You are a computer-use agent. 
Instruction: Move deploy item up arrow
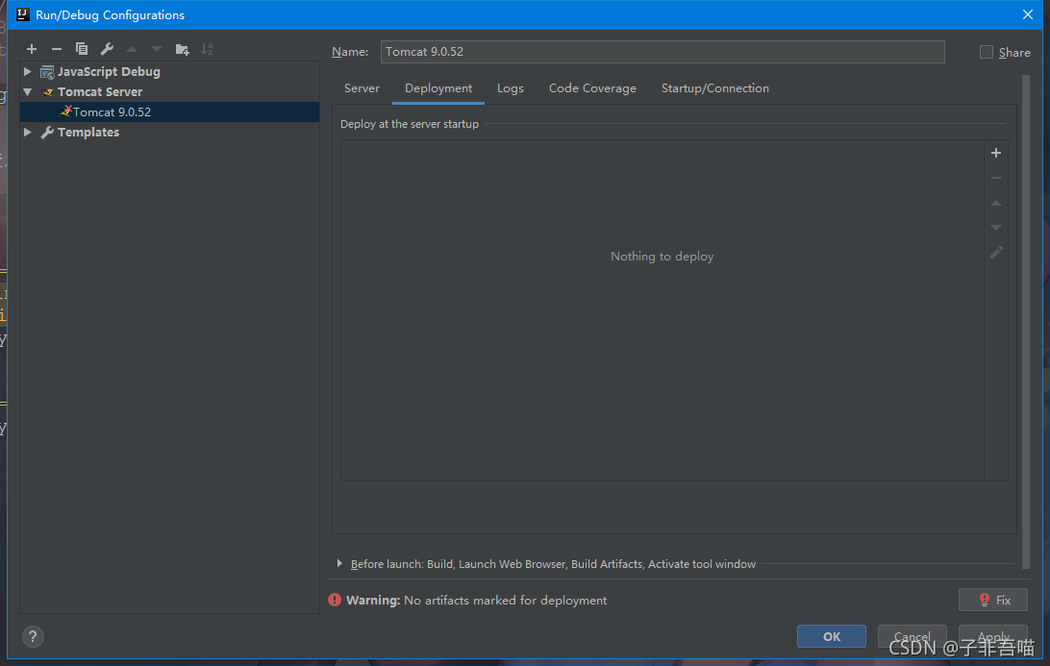(x=996, y=203)
